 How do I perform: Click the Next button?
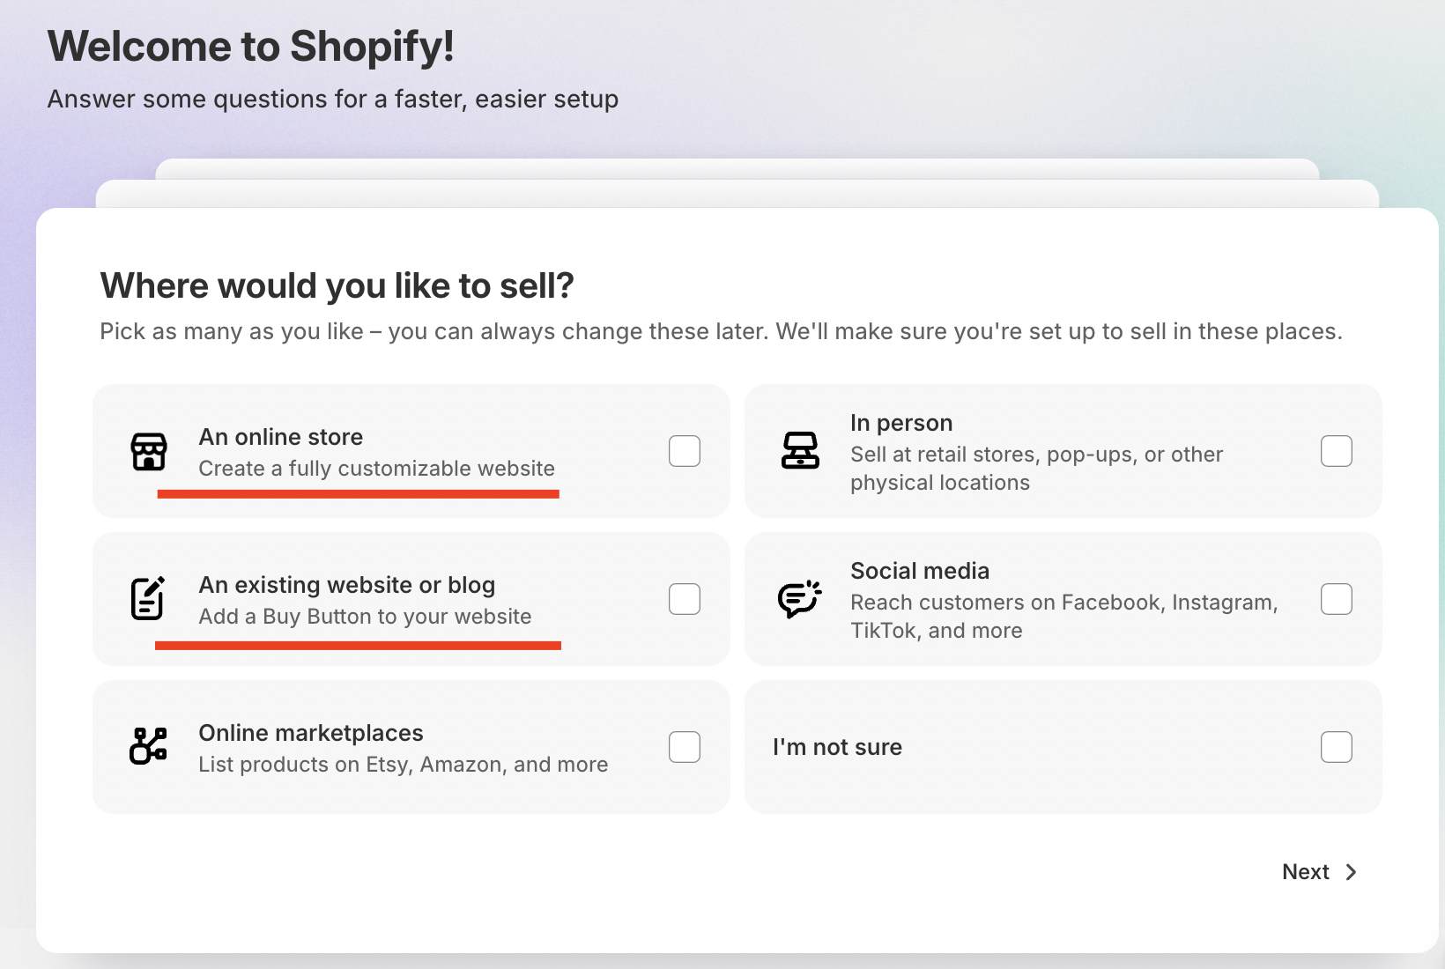(1319, 872)
